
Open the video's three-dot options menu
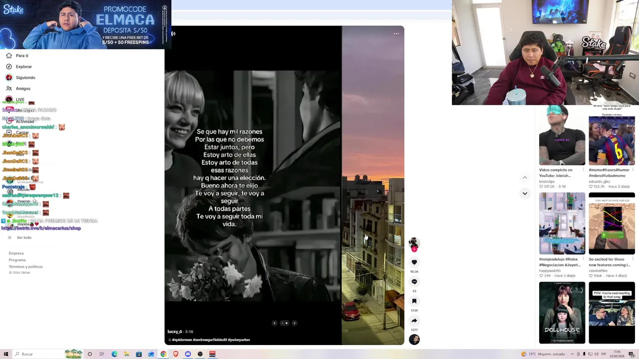pos(396,34)
